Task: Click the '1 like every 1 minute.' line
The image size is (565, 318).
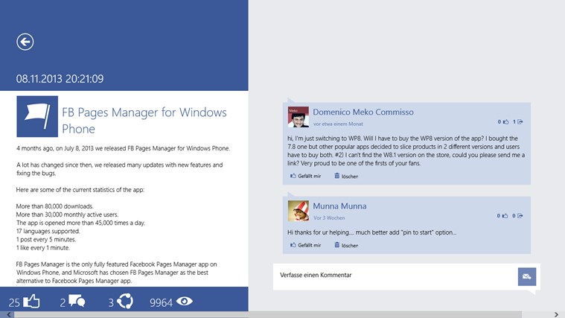Action: [43, 248]
